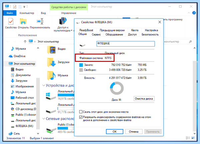Click the main pane scroll-down arrow

click(195, 133)
